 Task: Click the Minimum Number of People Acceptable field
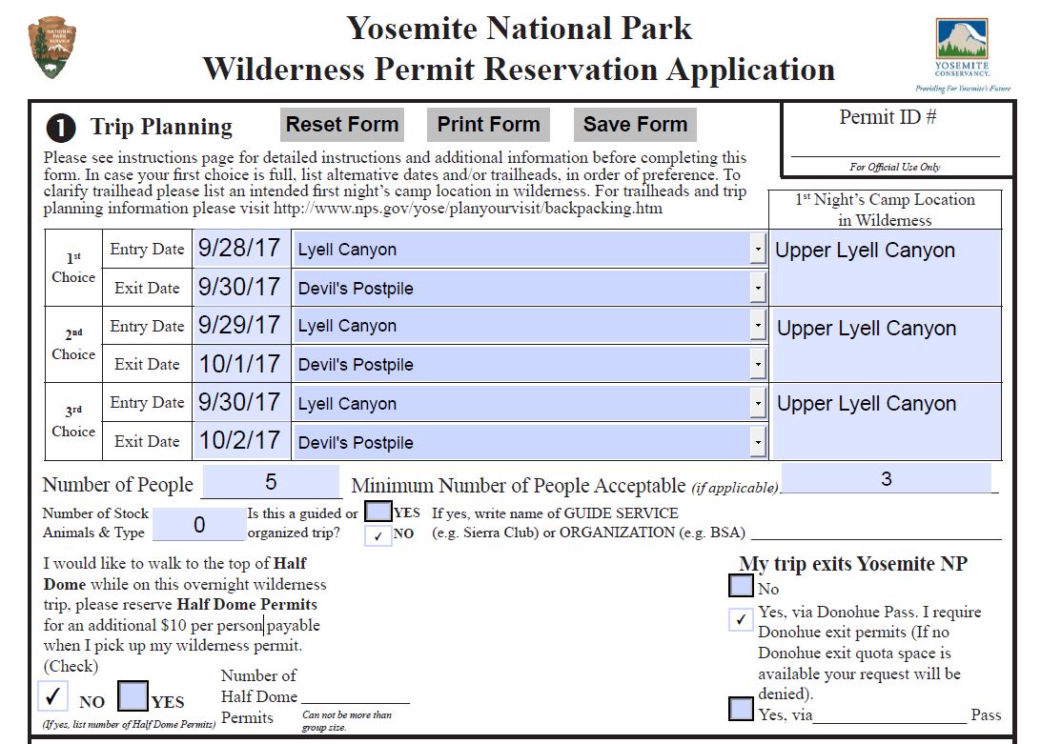887,478
